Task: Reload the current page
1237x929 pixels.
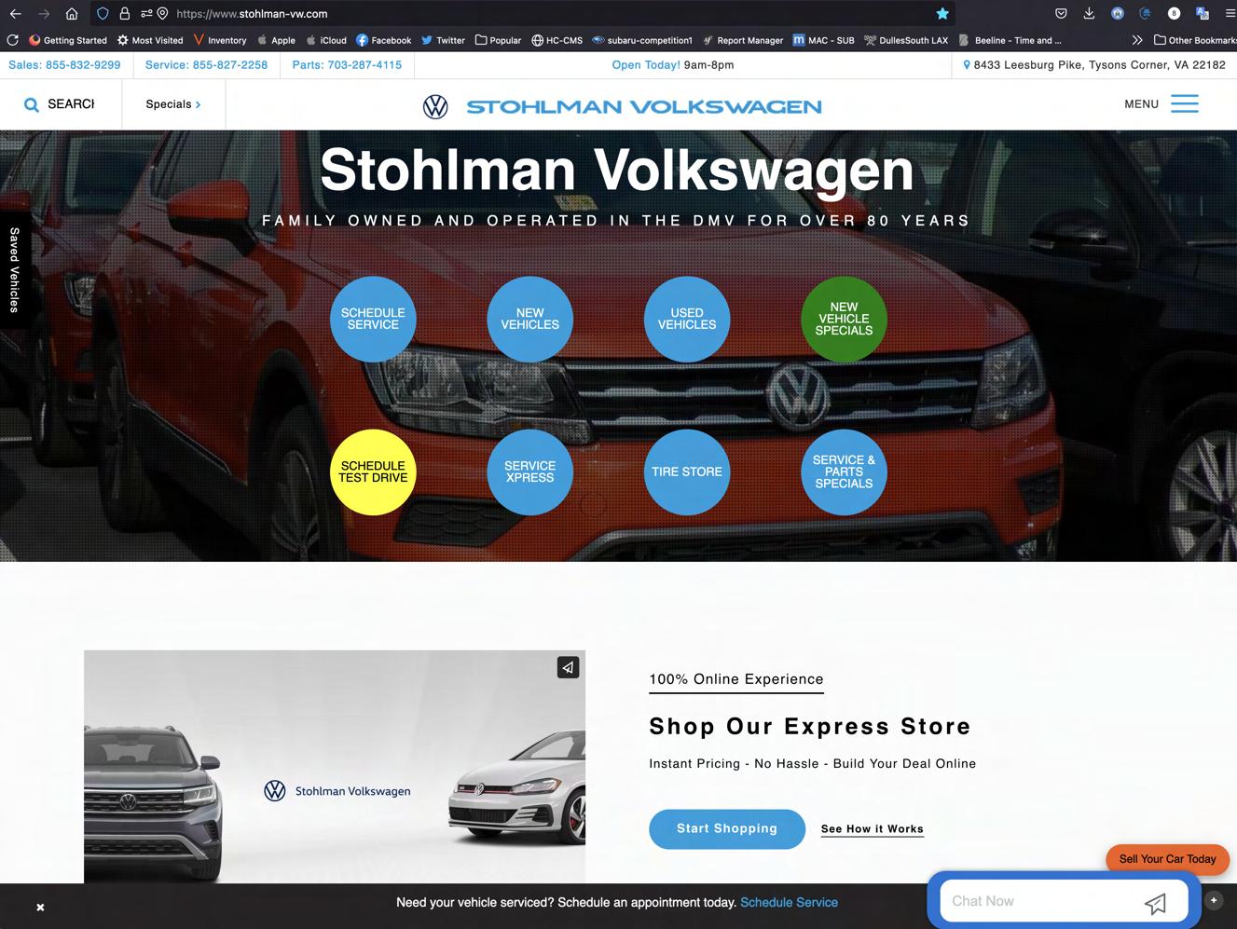Action: point(12,40)
